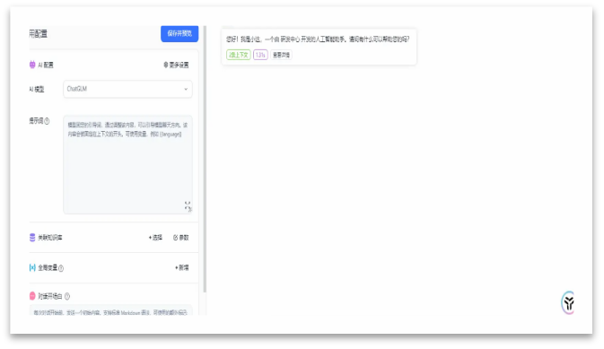Open the AI 模型 dropdown showing ChatGLM
The height and width of the screenshot is (349, 604).
127,89
